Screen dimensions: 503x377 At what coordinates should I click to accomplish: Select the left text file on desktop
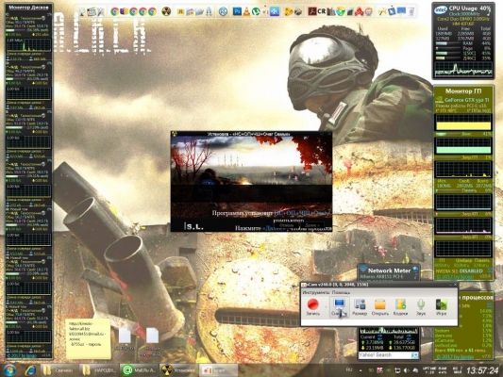point(125,340)
